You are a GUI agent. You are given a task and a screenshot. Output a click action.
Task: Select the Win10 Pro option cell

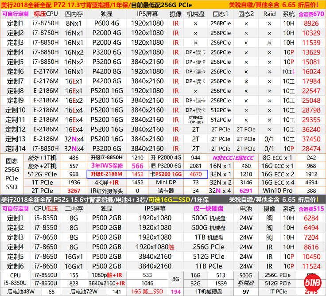278,191
